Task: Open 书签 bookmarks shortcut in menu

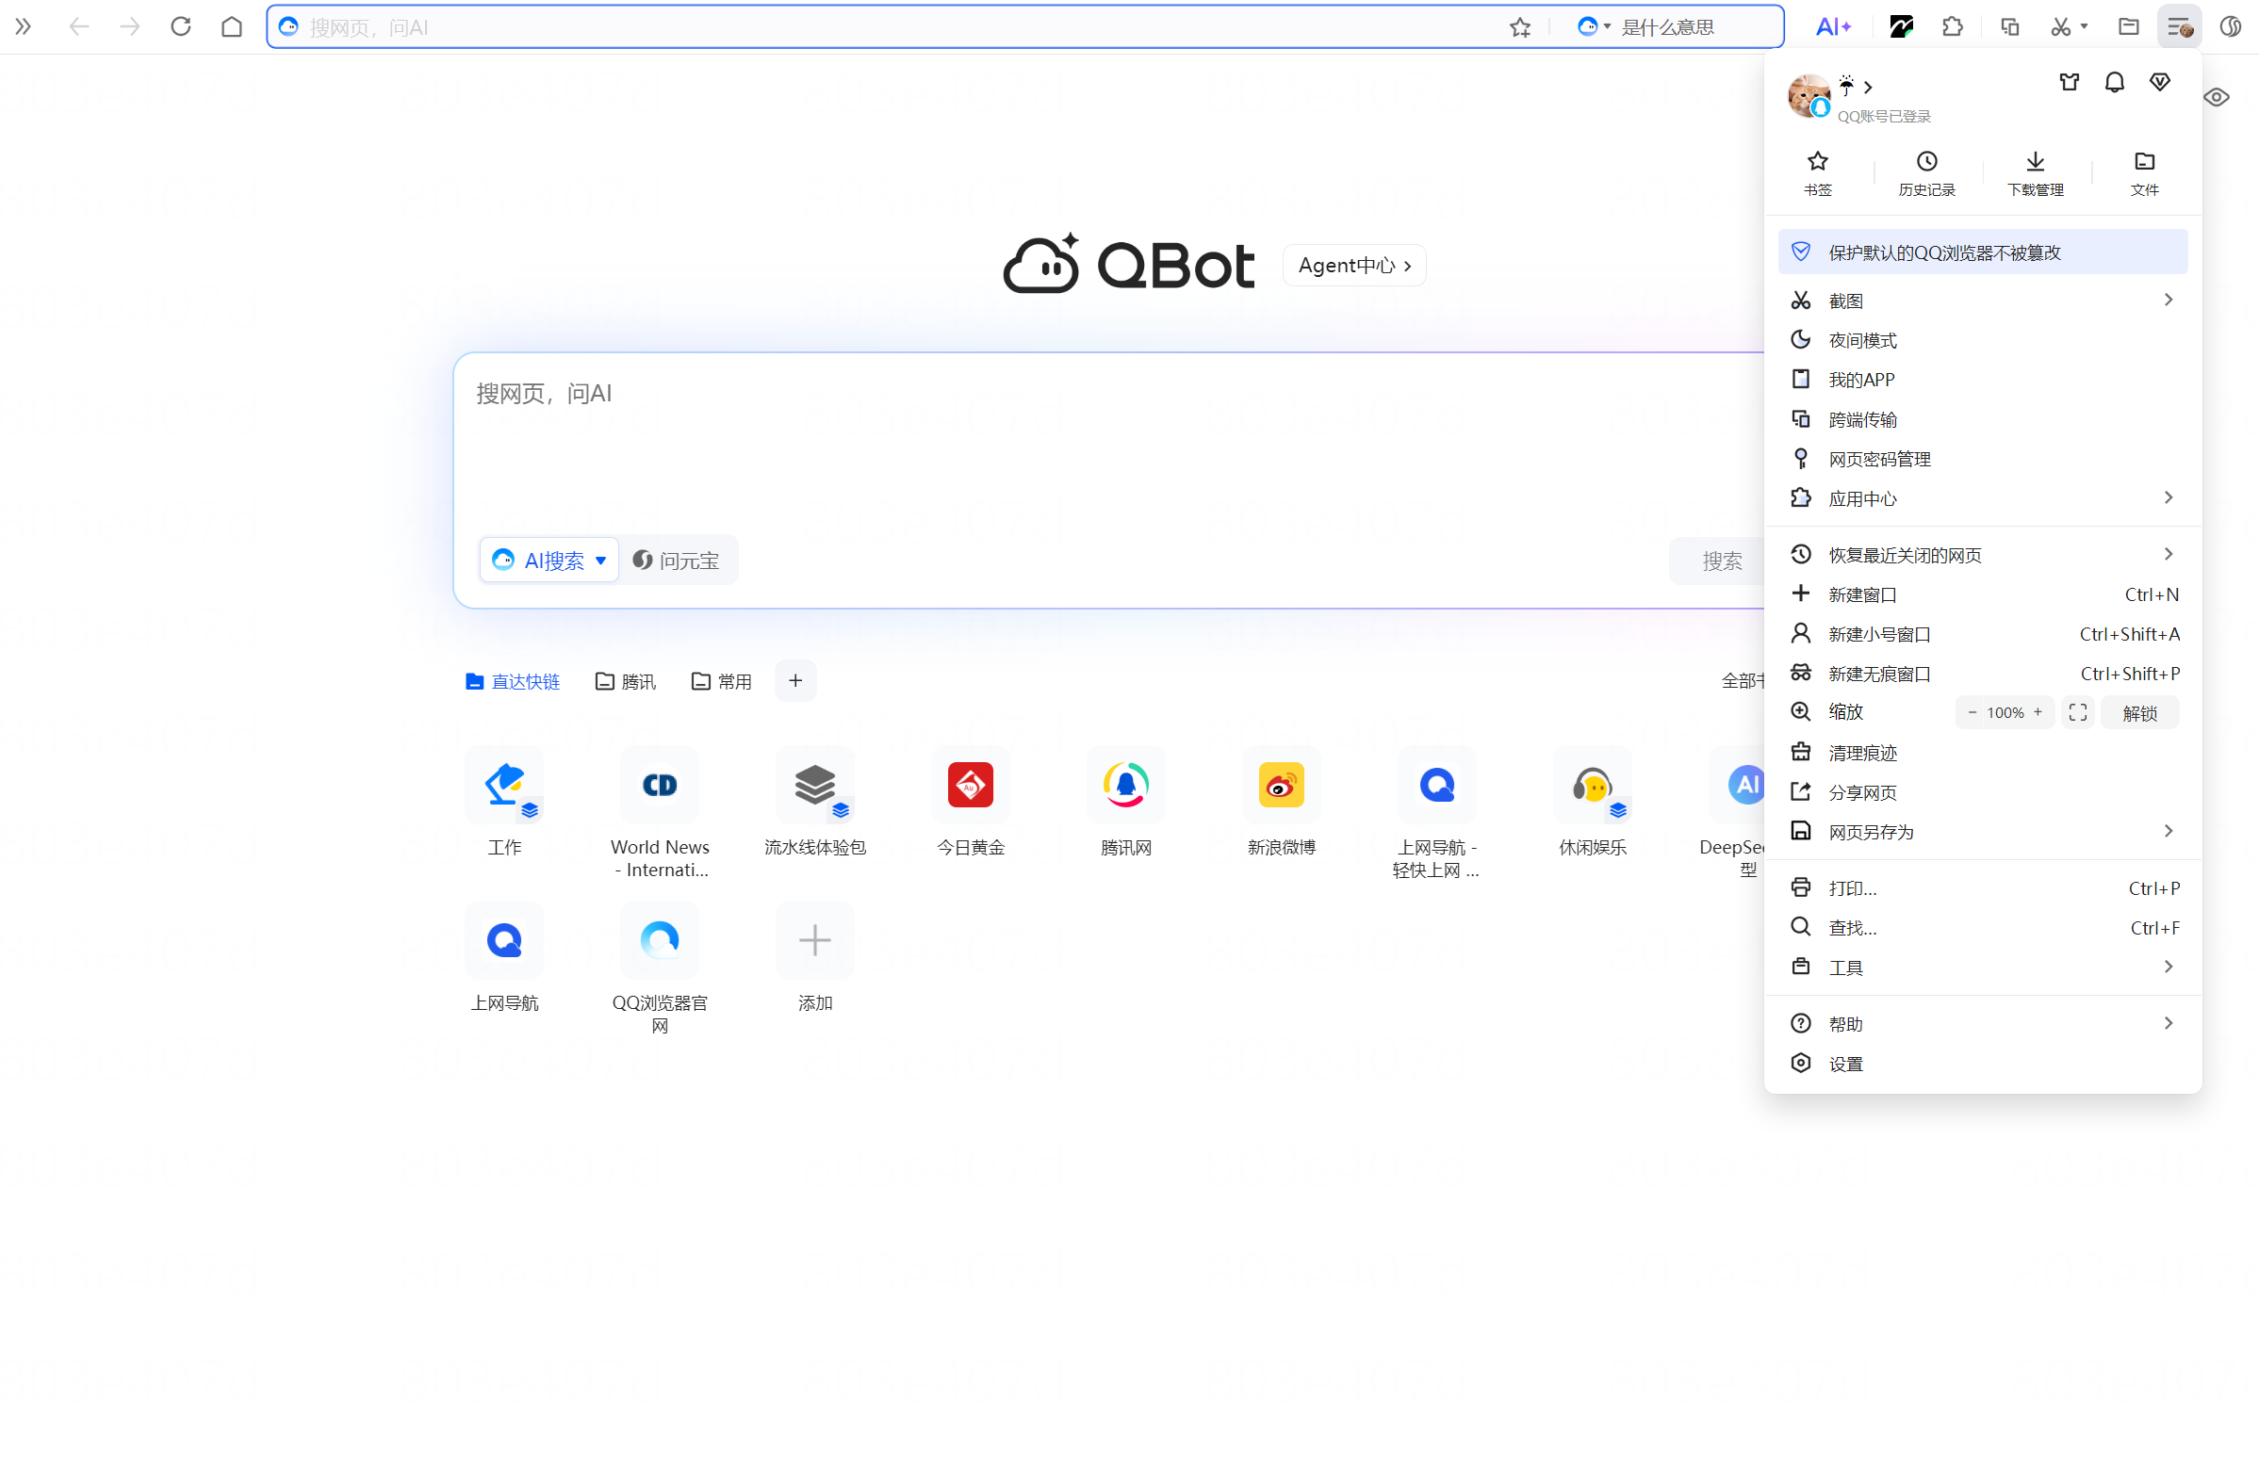Action: tap(1818, 173)
